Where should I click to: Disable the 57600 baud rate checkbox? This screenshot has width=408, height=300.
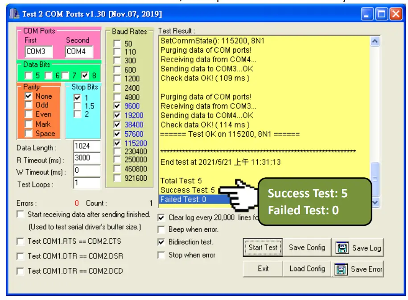click(117, 134)
